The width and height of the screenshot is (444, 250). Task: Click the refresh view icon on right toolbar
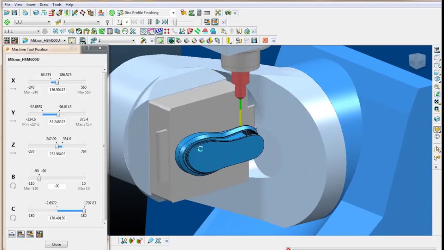point(437,94)
